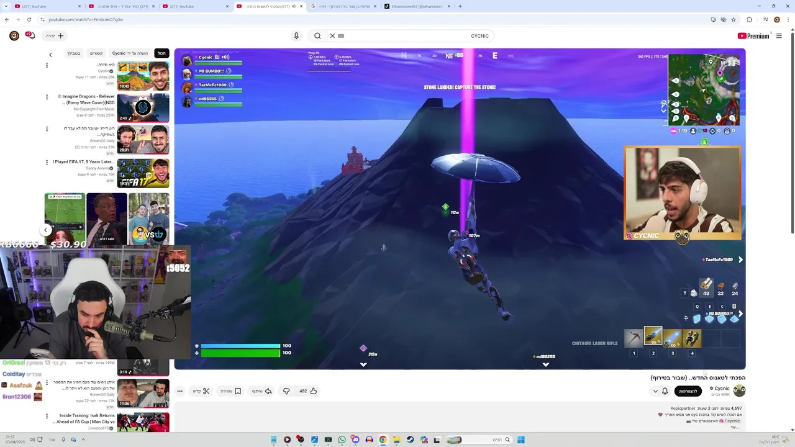
Task: Open options menu for Imagine Dragons video
Action: tap(47, 97)
